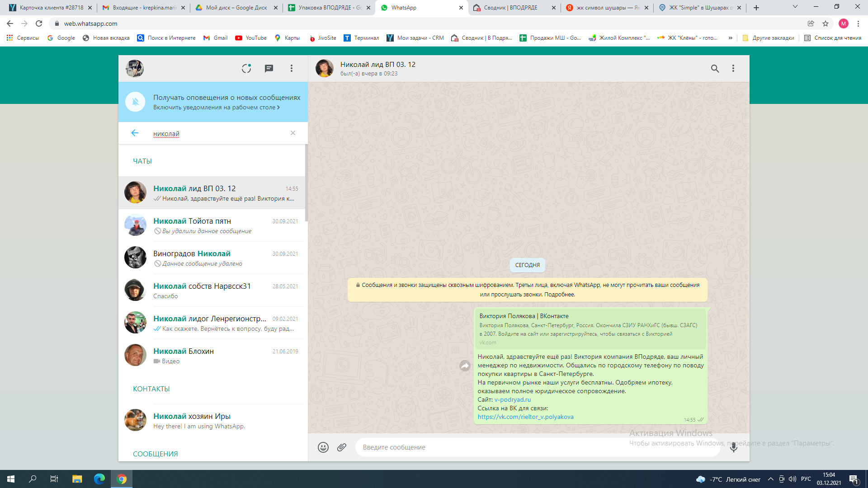Open left panel three-dot menu
The image size is (868, 488).
[292, 68]
